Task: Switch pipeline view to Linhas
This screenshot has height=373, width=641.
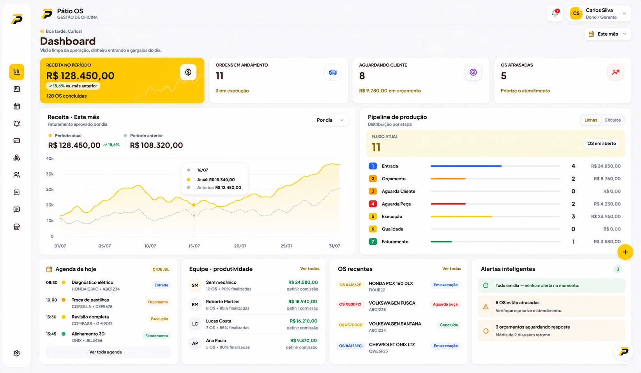Action: [591, 120]
